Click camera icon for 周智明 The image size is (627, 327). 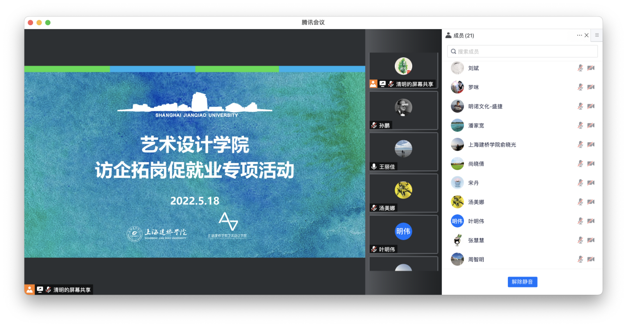590,259
